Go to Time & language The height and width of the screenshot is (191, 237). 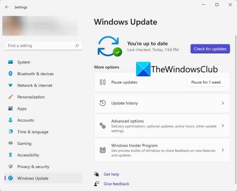click(44, 132)
